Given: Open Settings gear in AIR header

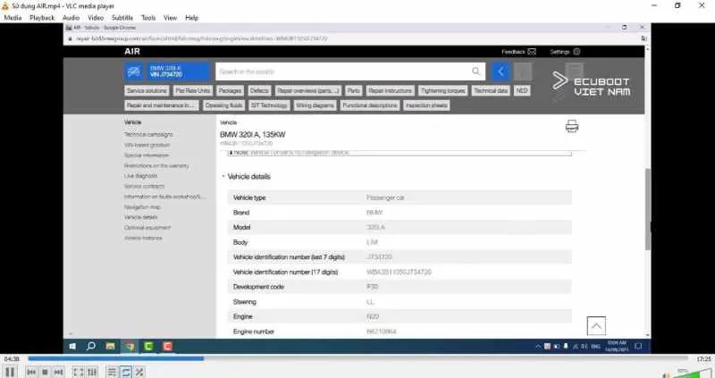Looking at the screenshot, I should point(577,52).
